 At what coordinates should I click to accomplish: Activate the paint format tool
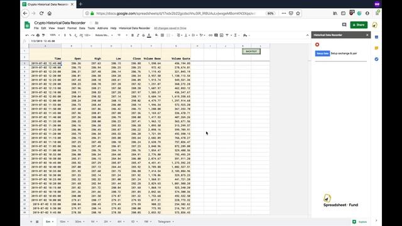pos(43,35)
